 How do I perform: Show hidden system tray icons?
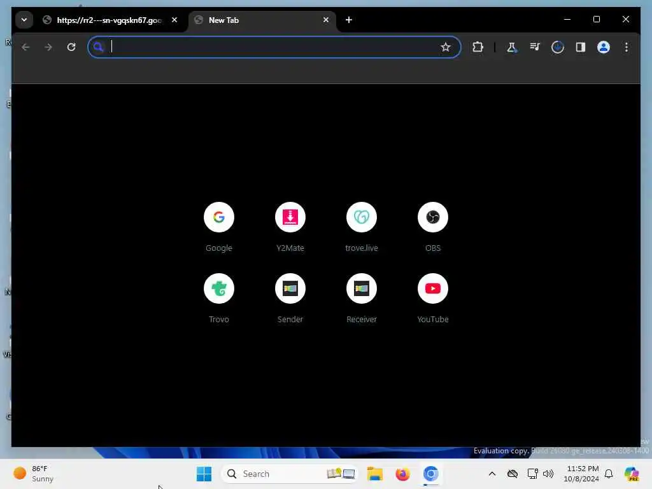(492, 474)
